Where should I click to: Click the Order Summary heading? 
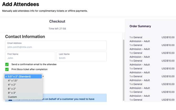140,26
